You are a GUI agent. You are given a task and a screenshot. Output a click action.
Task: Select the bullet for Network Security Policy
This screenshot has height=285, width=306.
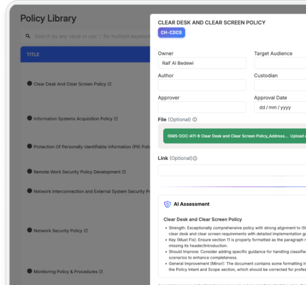[30, 230]
